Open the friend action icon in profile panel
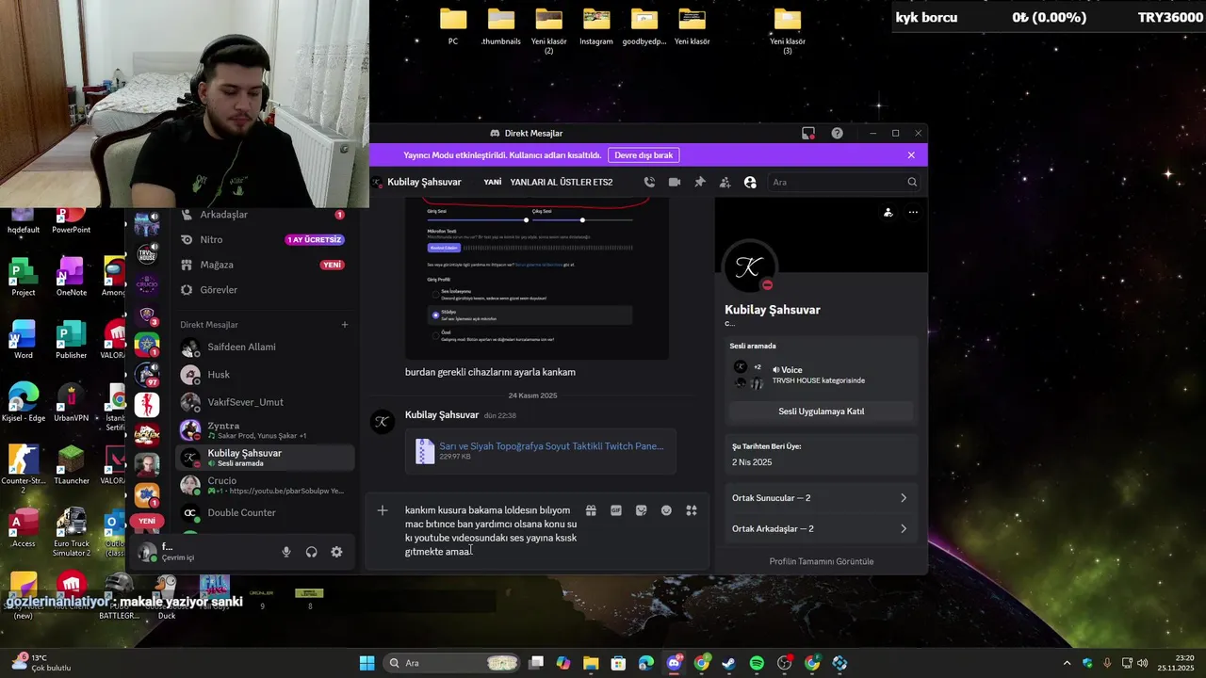 [x=888, y=213]
